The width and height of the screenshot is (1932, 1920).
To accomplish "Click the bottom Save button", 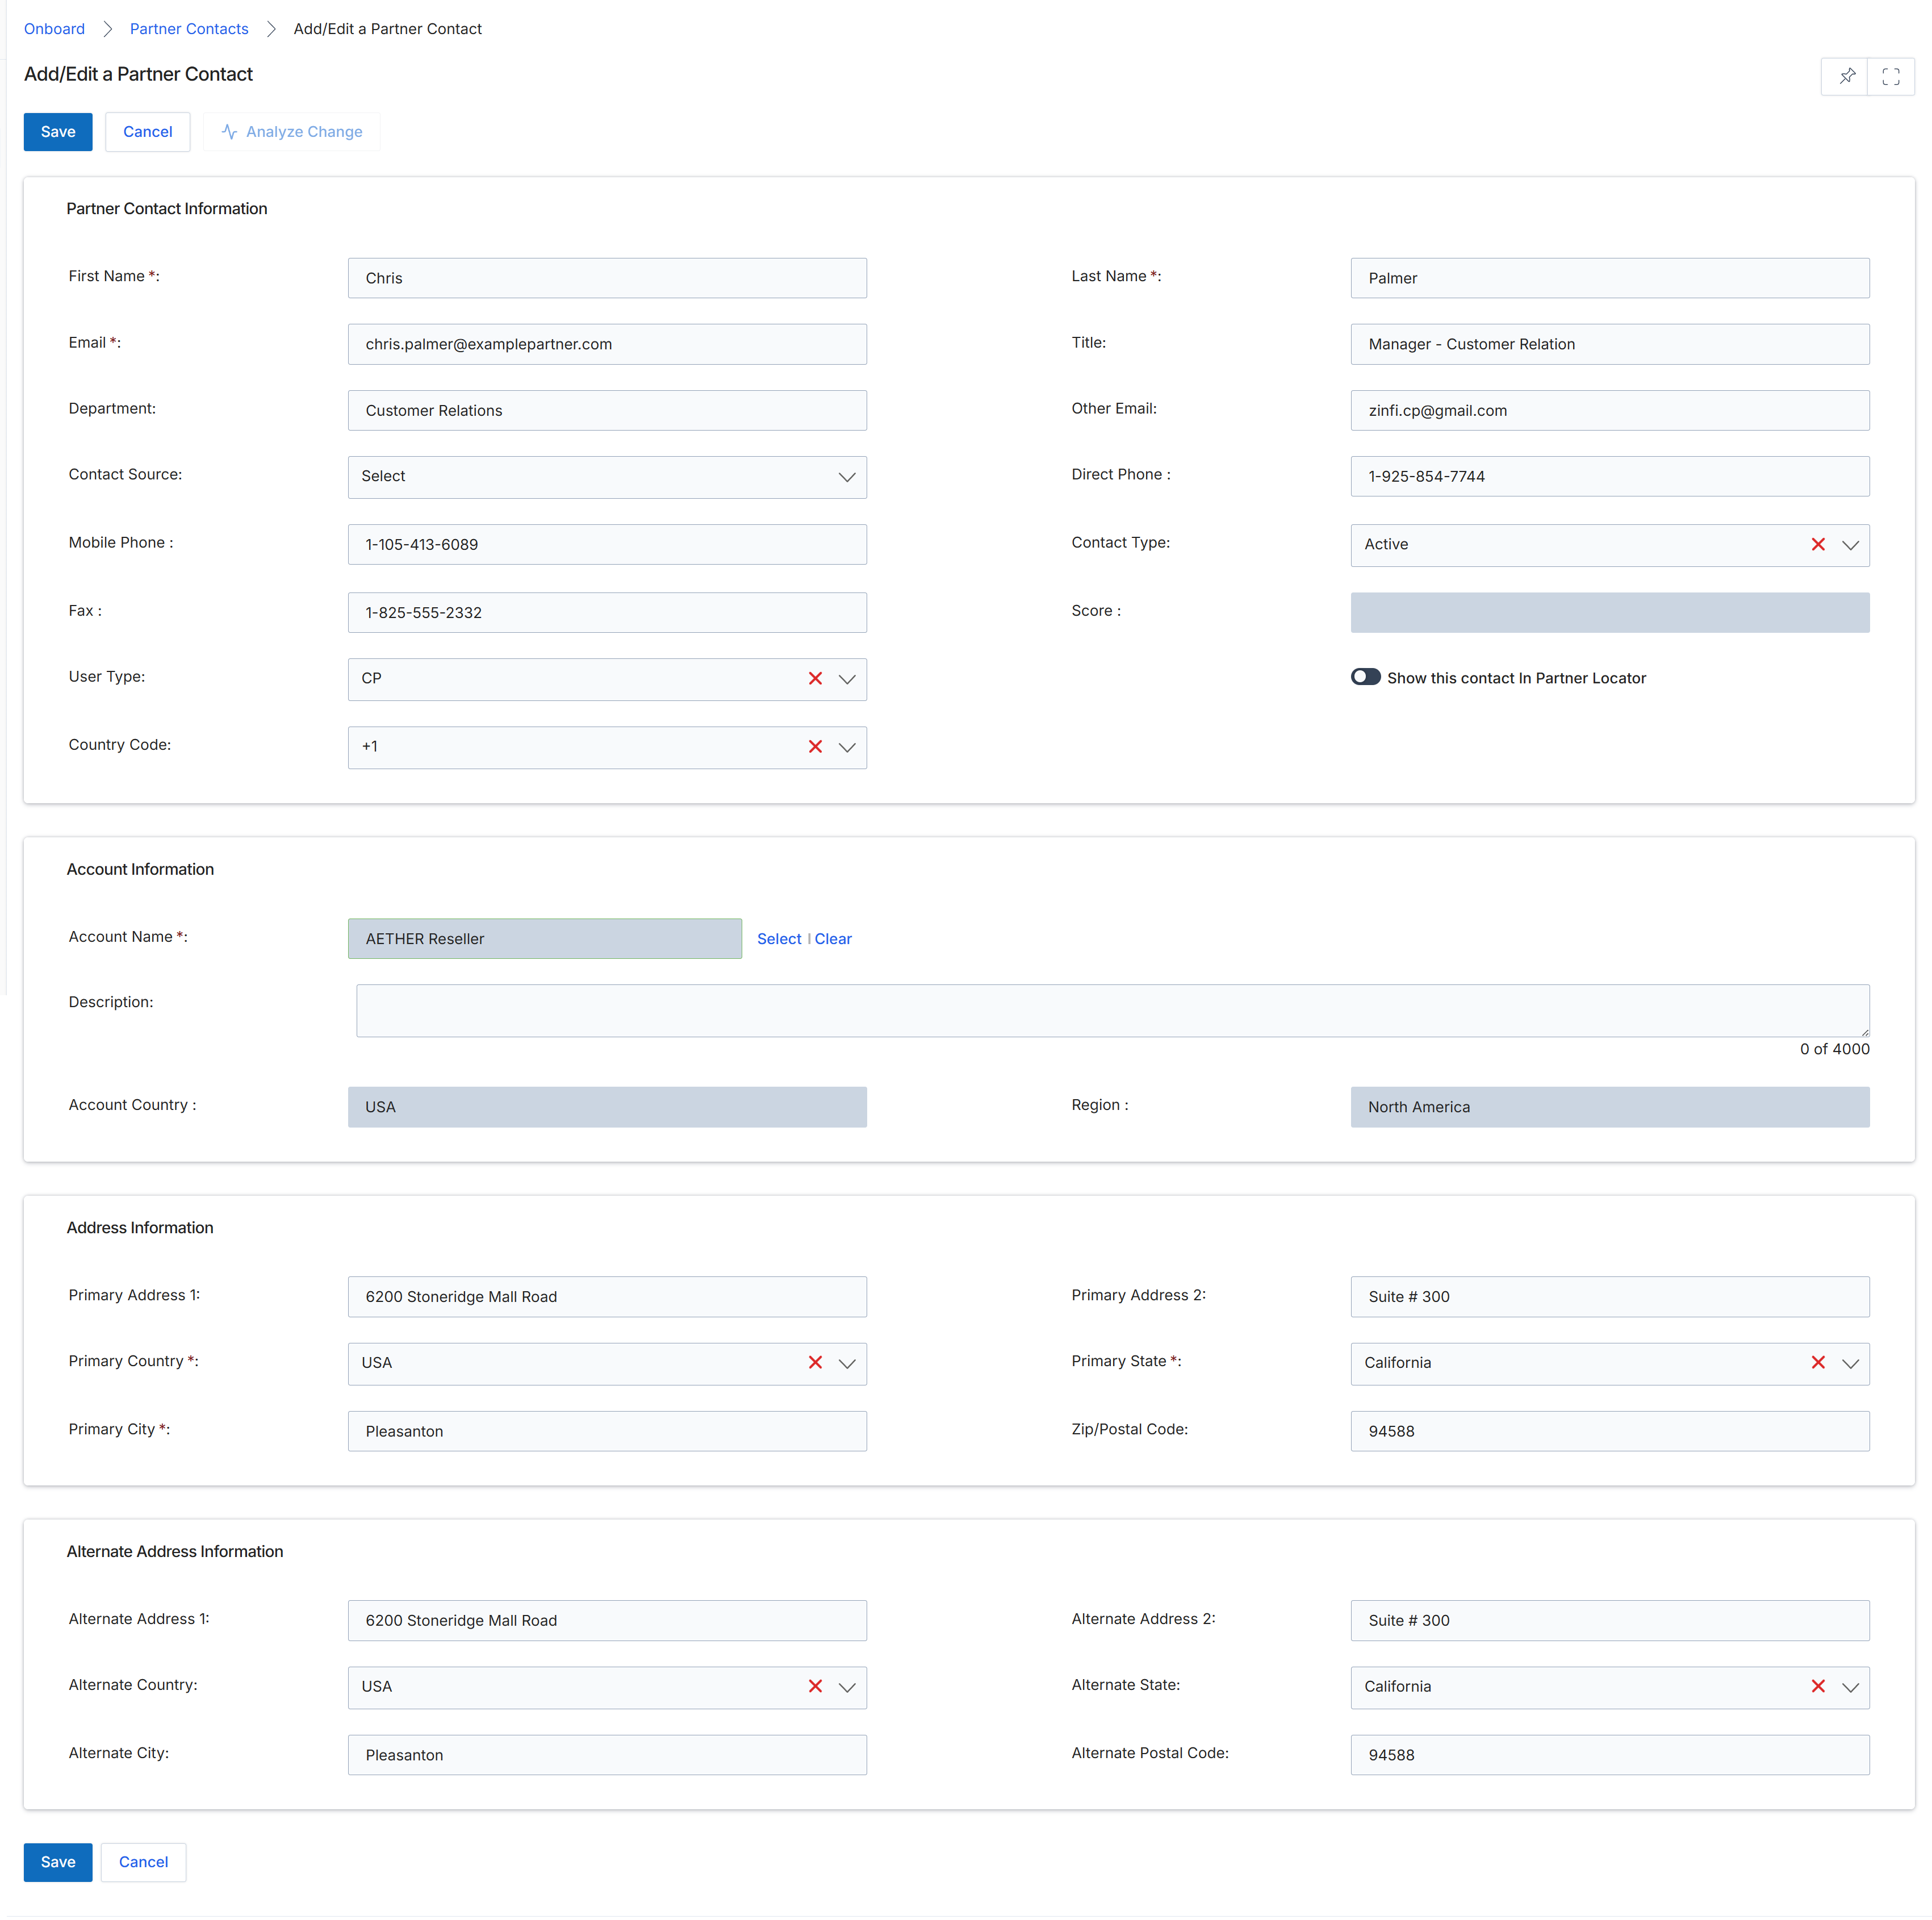I will tap(58, 1862).
